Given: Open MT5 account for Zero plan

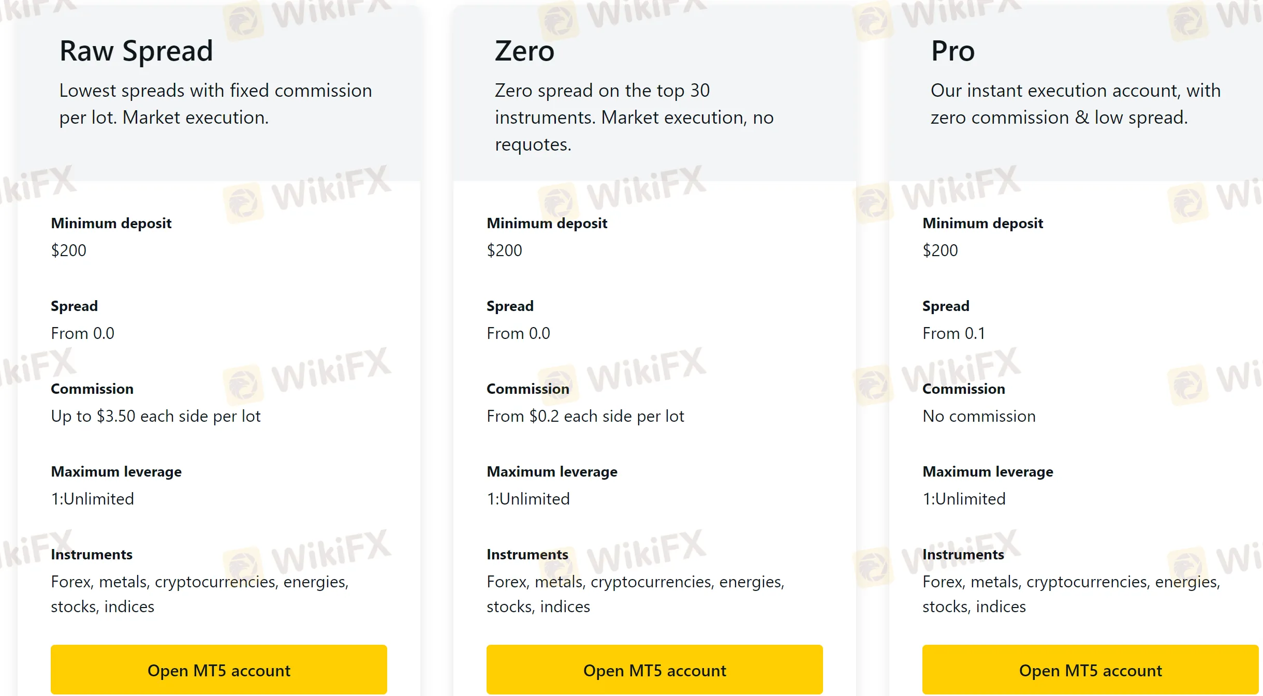Looking at the screenshot, I should pyautogui.click(x=654, y=670).
